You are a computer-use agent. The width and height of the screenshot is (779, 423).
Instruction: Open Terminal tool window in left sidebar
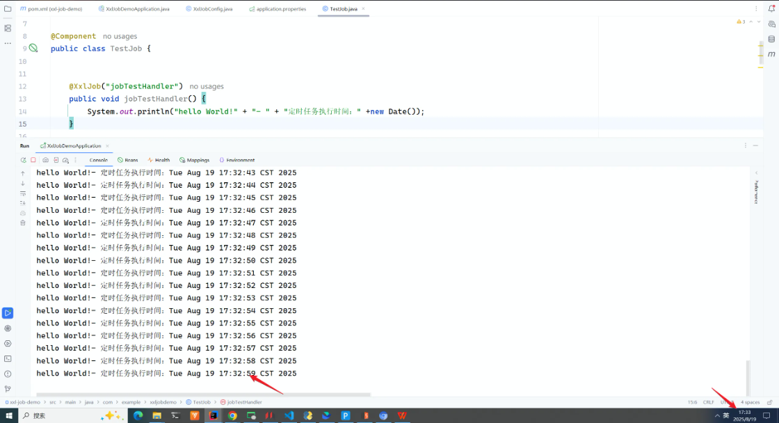click(x=8, y=358)
